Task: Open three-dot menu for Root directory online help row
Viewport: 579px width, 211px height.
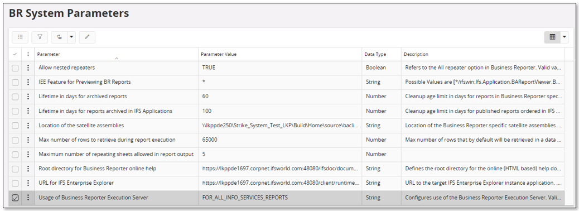Action: click(28, 169)
